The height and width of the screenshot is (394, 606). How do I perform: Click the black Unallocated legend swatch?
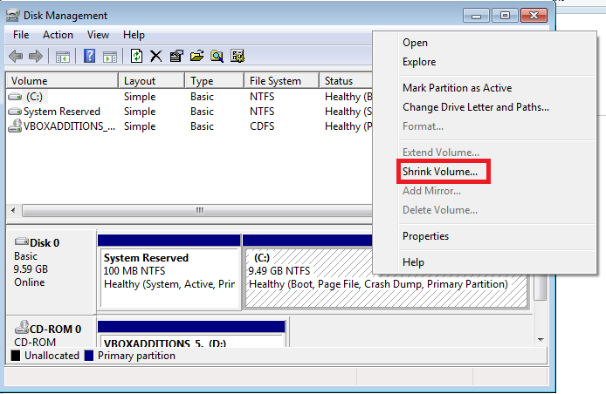point(16,356)
